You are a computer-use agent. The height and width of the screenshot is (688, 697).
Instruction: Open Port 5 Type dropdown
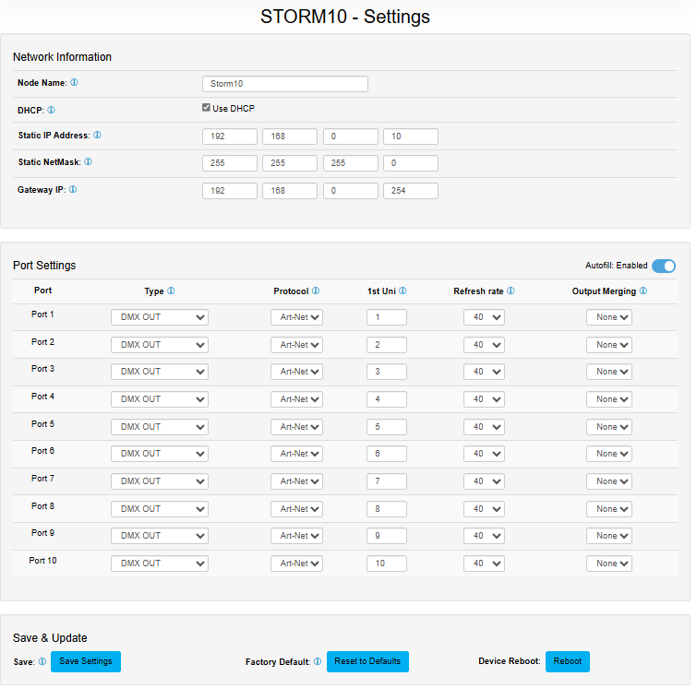[x=160, y=427]
